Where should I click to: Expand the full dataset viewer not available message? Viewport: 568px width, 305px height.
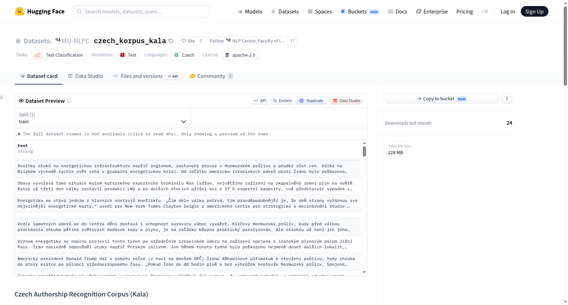144,134
